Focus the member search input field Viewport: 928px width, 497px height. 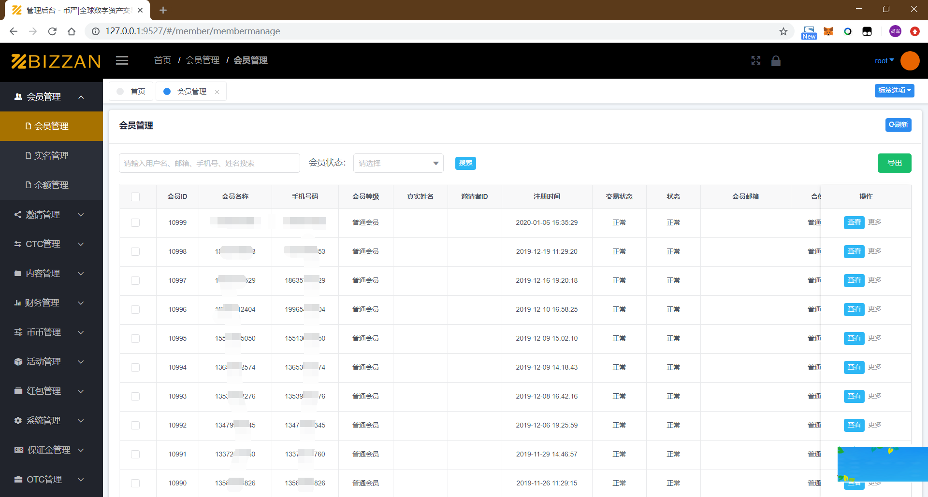[x=209, y=163]
